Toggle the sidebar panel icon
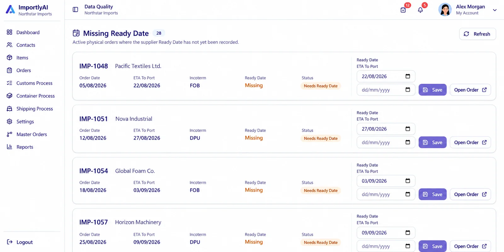Image resolution: width=504 pixels, height=252 pixels. (75, 9)
